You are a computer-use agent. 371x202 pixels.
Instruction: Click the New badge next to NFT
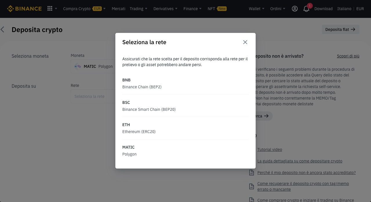222,9
